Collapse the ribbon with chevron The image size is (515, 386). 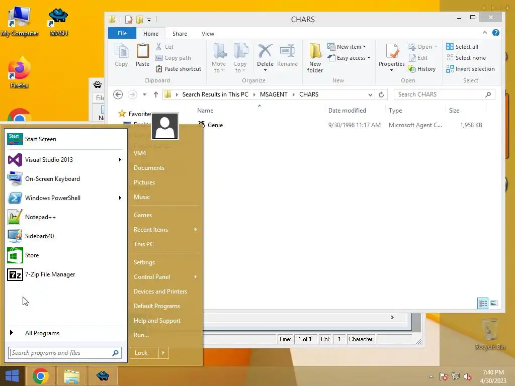[485, 33]
